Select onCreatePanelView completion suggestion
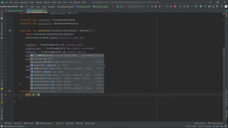 point(67,62)
